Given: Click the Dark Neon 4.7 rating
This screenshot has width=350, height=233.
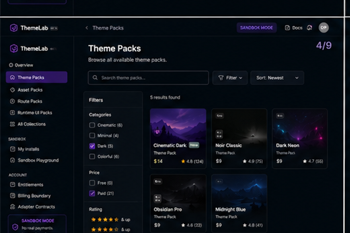Looking at the screenshot, I should (x=313, y=161).
